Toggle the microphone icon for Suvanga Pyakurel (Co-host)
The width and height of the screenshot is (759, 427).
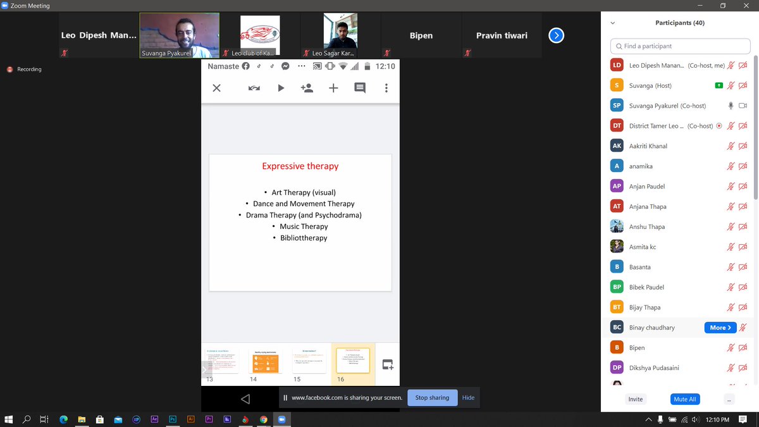pyautogui.click(x=731, y=106)
